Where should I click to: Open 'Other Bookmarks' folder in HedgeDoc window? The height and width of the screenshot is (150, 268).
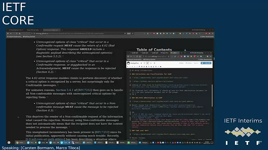[205, 59]
